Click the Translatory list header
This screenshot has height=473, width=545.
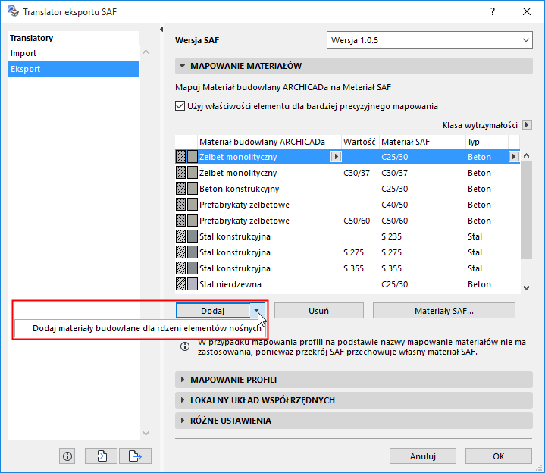pyautogui.click(x=74, y=38)
